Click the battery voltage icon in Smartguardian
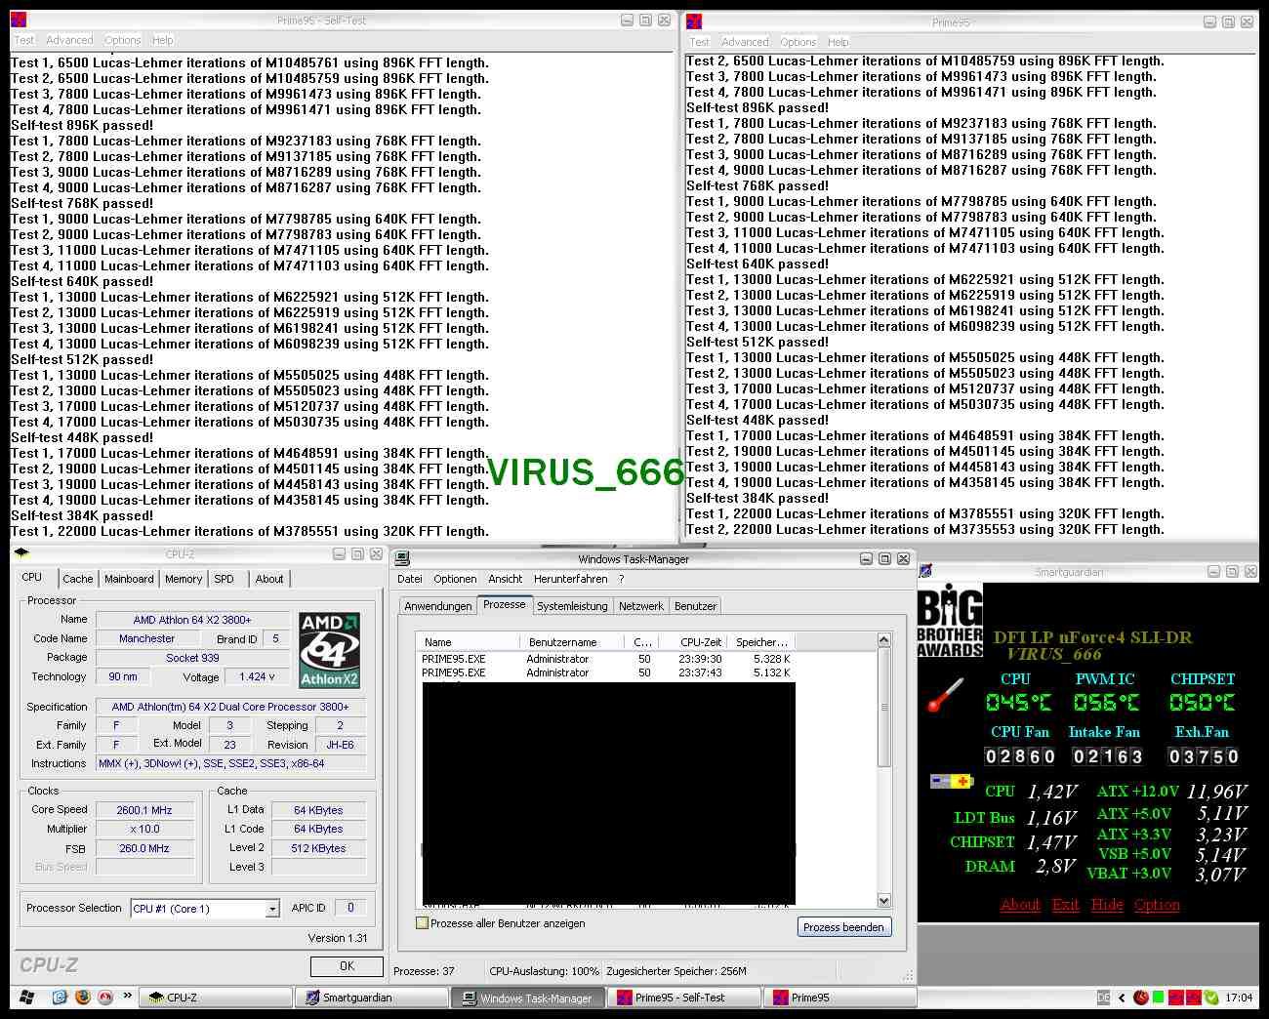Image resolution: width=1269 pixels, height=1019 pixels. click(x=951, y=781)
